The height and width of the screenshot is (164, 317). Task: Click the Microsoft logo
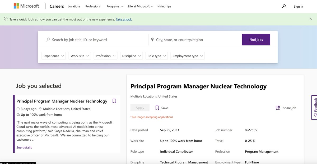click(x=26, y=6)
